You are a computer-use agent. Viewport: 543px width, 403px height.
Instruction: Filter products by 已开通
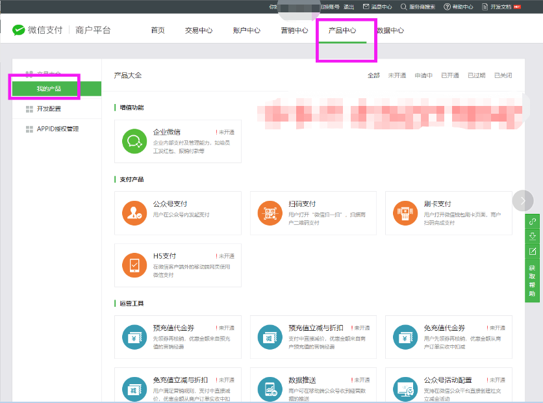[x=450, y=75]
